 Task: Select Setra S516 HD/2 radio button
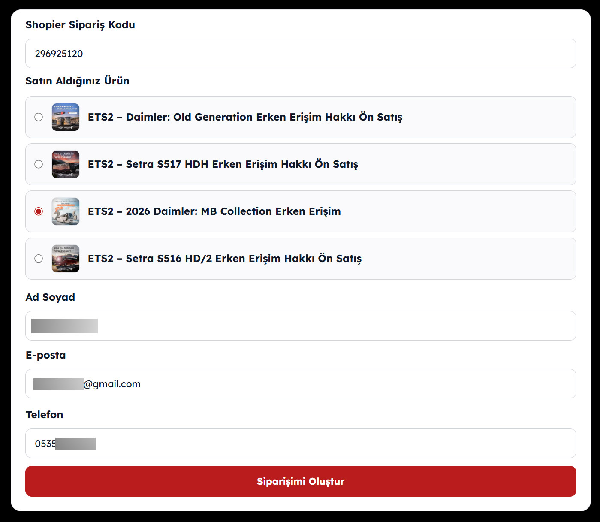click(39, 259)
